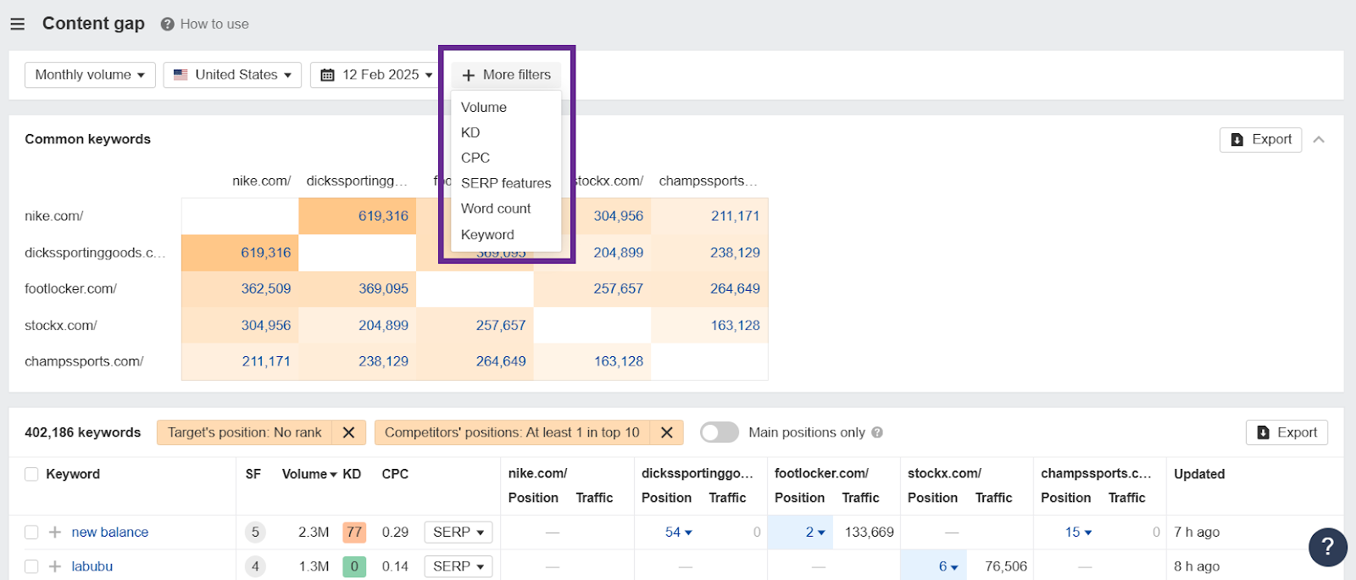Screen dimensions: 1356x580
Task: Open the new balance keyword link
Action: click(110, 533)
